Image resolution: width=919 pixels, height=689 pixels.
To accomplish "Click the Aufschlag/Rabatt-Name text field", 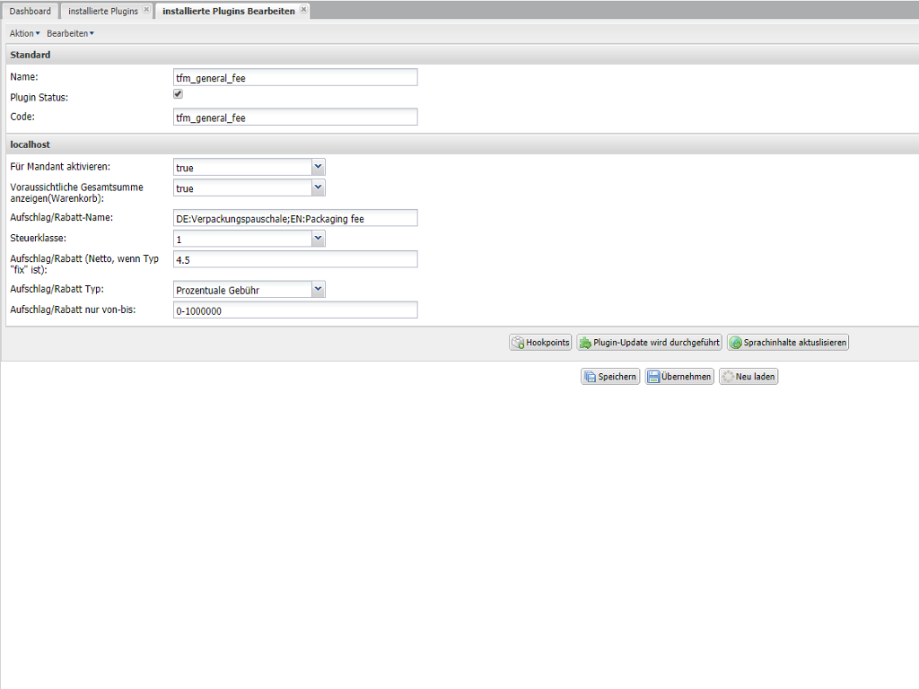I will pyautogui.click(x=294, y=218).
